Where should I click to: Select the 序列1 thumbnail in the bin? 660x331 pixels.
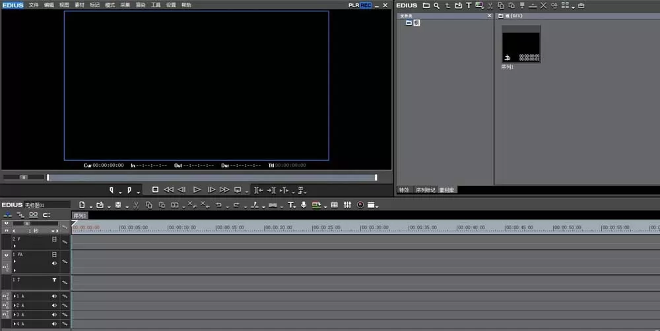[521, 44]
